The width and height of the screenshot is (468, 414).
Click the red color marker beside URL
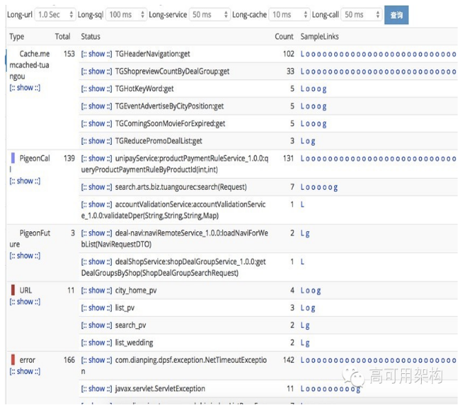click(x=13, y=290)
